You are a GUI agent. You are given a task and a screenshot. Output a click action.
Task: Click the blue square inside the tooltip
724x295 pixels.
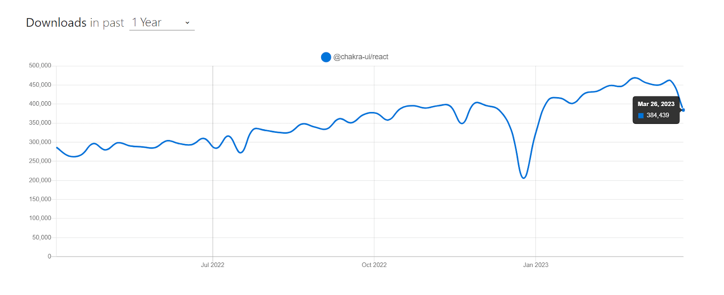pos(641,116)
